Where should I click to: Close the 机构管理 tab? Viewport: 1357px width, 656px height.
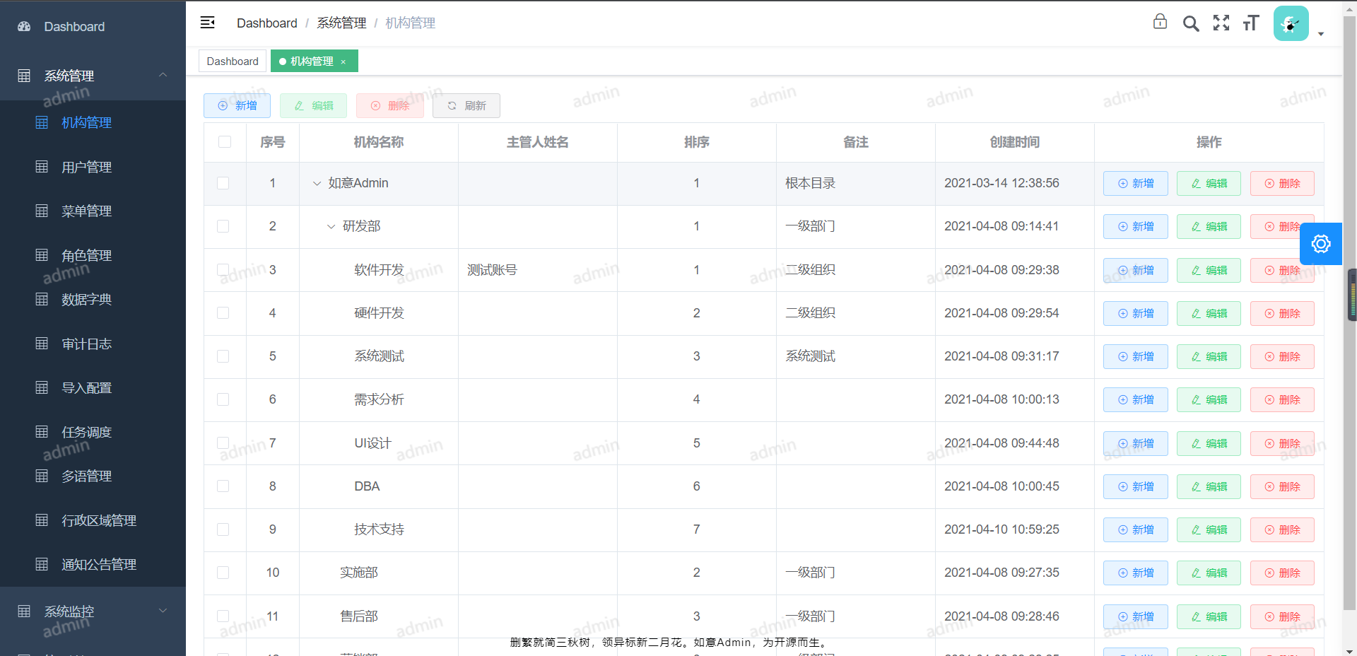[x=343, y=62]
